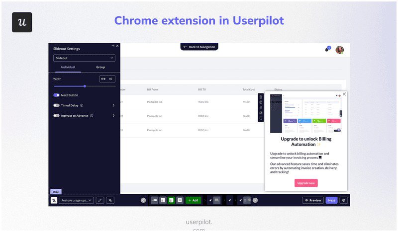The height and width of the screenshot is (232, 398).
Task: Enable the Timed Delay toggle
Action: click(x=56, y=105)
